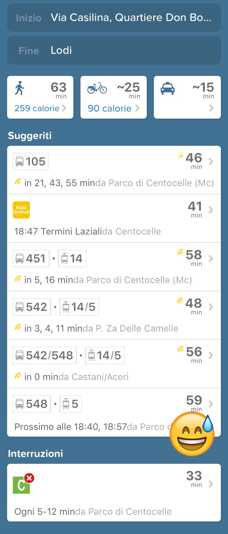
Task: Tap the tram 14 badge
Action: tap(72, 258)
